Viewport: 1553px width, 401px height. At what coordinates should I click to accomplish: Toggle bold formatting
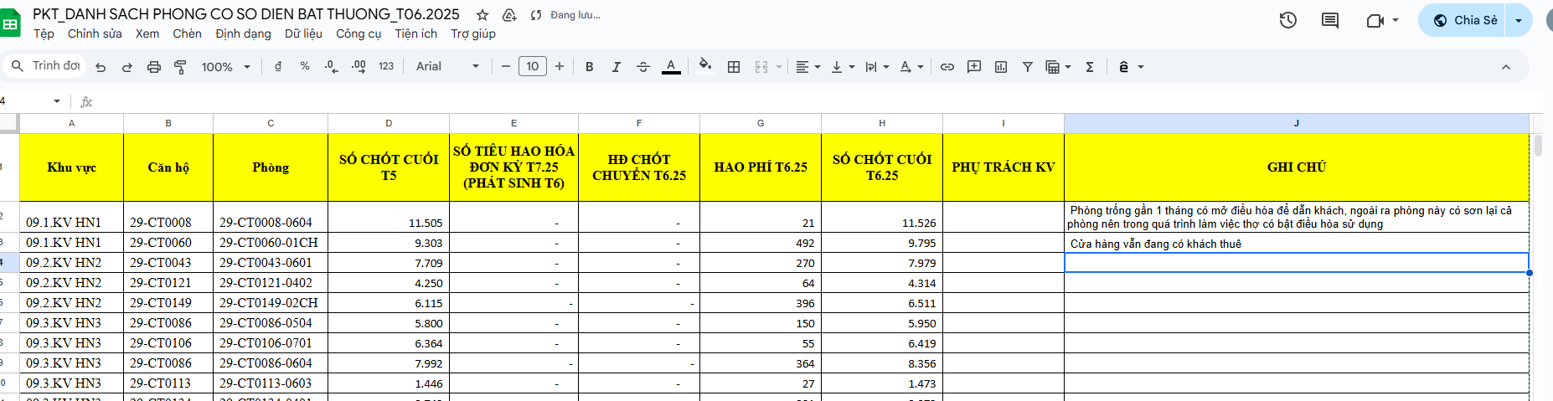(590, 67)
